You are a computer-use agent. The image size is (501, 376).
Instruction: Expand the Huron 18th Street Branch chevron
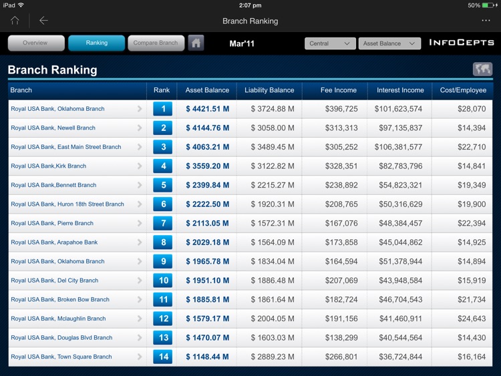(x=140, y=204)
